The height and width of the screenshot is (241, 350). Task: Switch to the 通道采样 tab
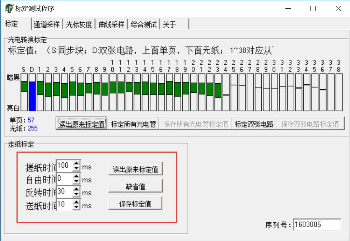click(46, 24)
